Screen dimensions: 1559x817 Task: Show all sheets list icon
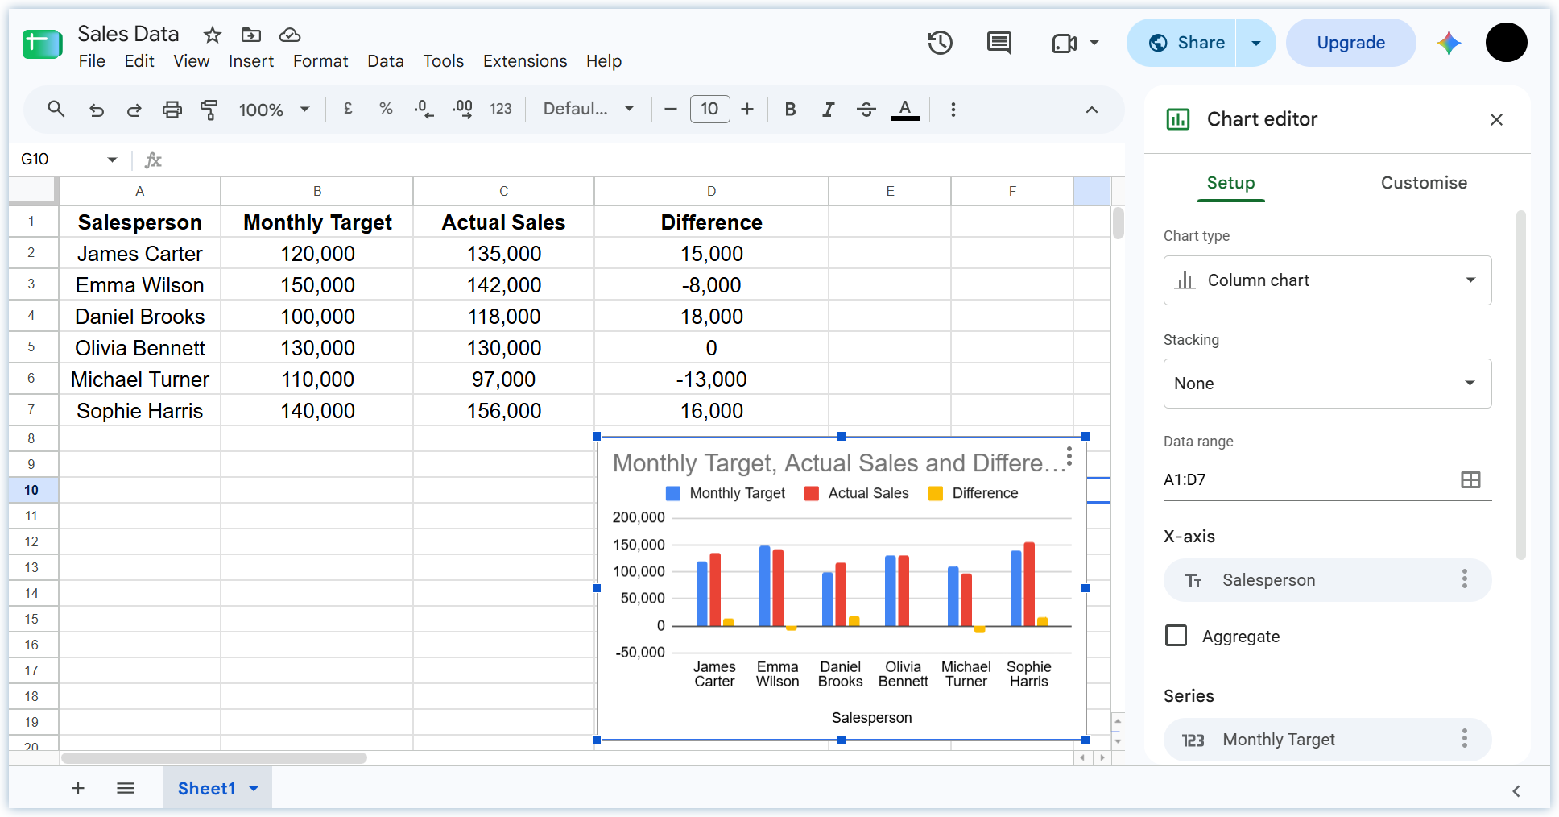point(126,788)
